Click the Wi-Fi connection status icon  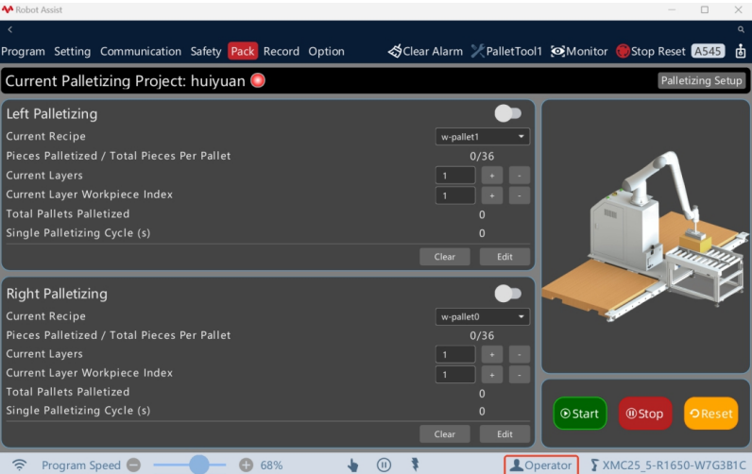click(20, 465)
